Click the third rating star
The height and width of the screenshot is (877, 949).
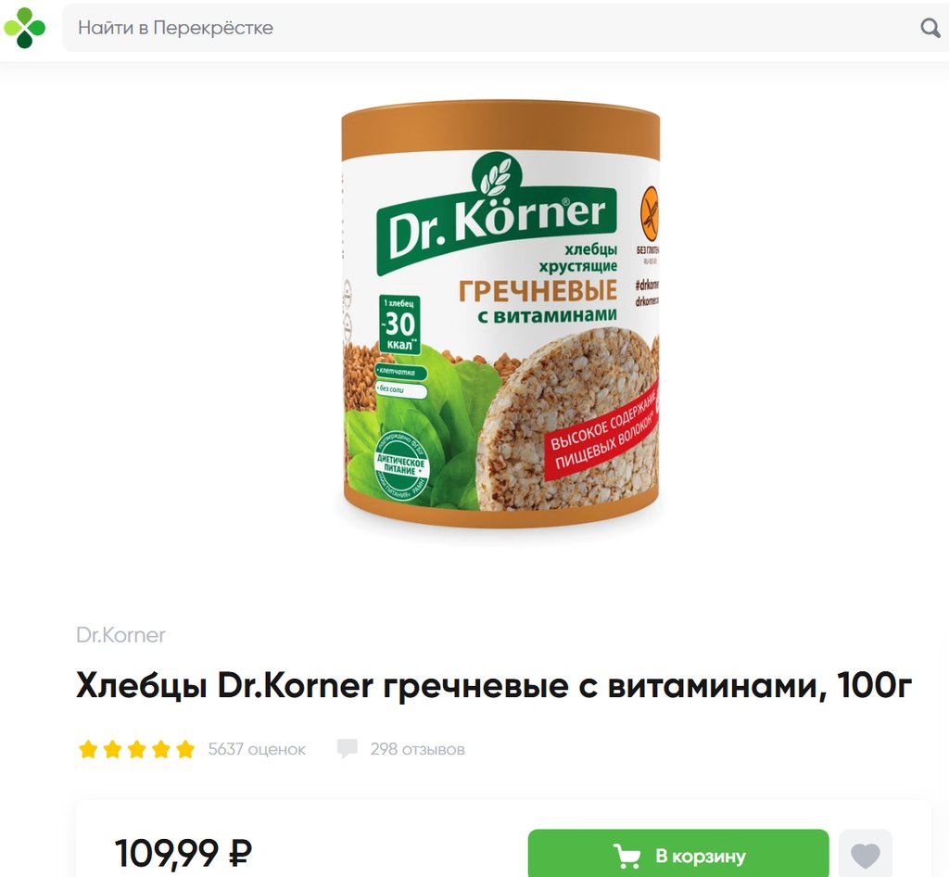tap(137, 749)
